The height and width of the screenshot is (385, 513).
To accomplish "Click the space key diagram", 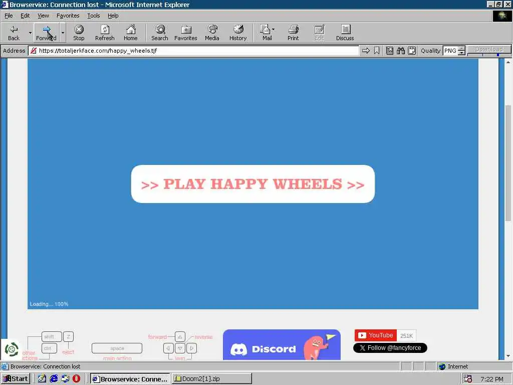I will pos(117,348).
